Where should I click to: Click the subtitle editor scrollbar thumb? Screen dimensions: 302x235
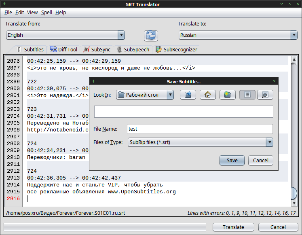click(x=294, y=193)
